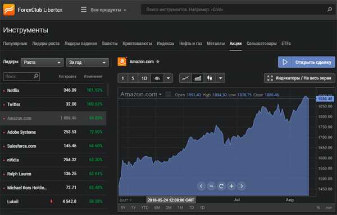
Task: Select the area chart type icon
Action: (198, 78)
